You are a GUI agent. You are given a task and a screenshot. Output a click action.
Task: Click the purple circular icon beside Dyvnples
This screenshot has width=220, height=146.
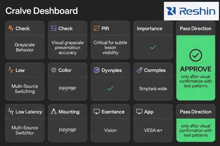[x=96, y=70]
